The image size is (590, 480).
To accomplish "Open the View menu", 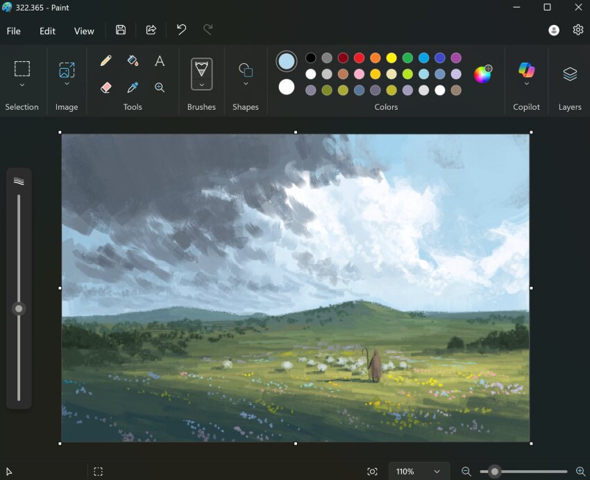I will [x=84, y=31].
